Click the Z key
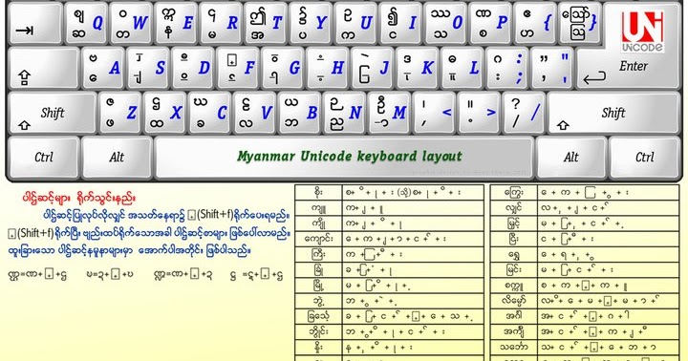Image resolution: width=688 pixels, height=361 pixels. [120, 113]
